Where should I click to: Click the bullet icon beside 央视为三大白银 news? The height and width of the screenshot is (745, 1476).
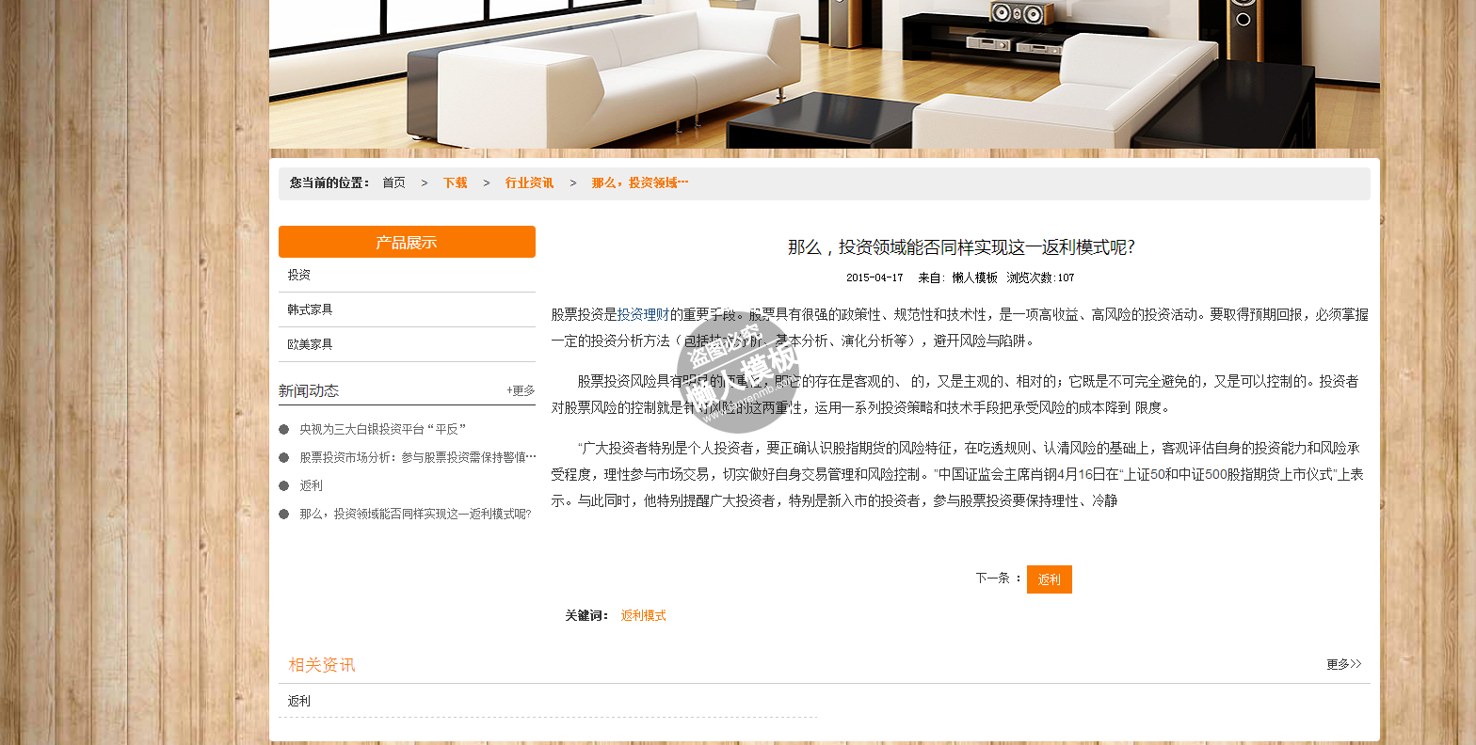click(283, 430)
